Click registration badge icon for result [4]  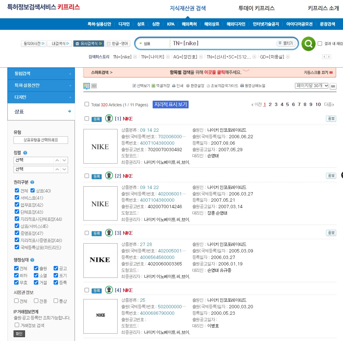pos(109,290)
